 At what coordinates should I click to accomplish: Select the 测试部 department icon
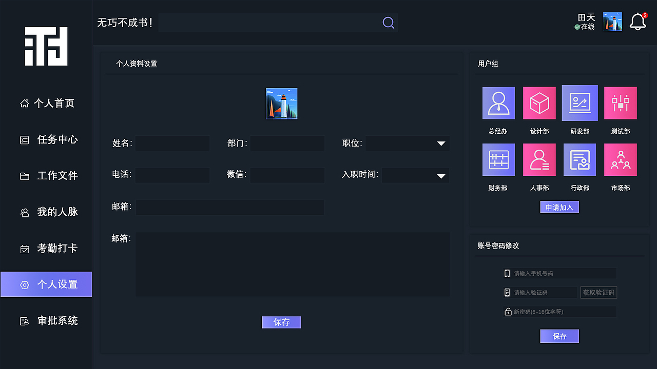(620, 102)
